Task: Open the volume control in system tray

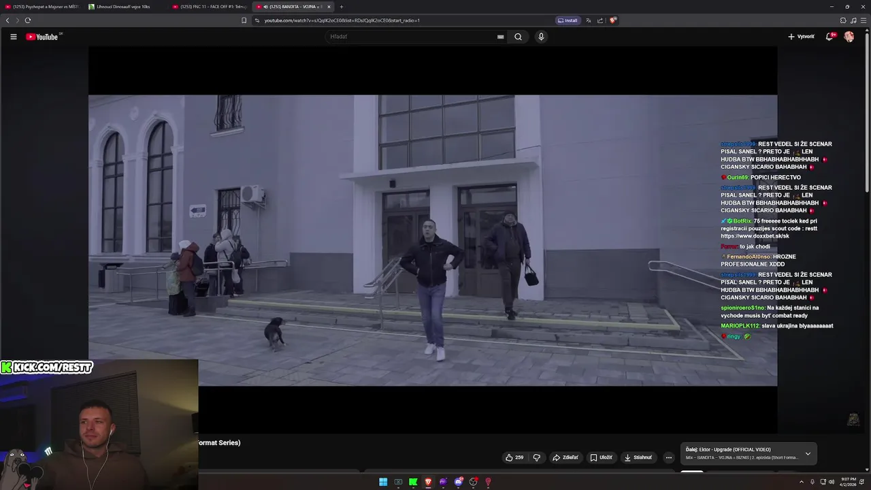Action: (831, 482)
